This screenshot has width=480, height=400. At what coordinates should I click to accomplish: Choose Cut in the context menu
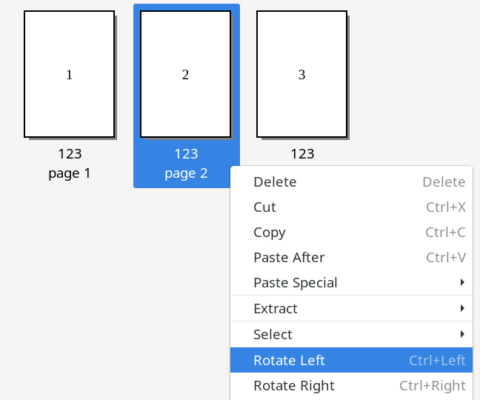[x=264, y=207]
